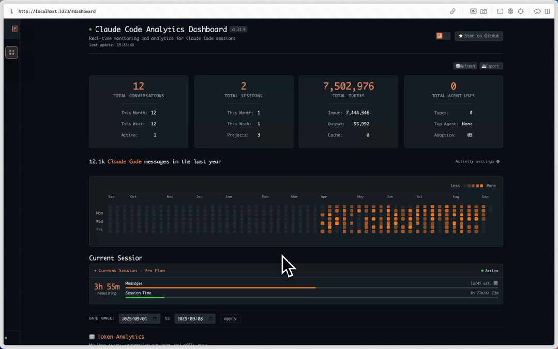Click the chain link icon in browser toolbar

453,11
